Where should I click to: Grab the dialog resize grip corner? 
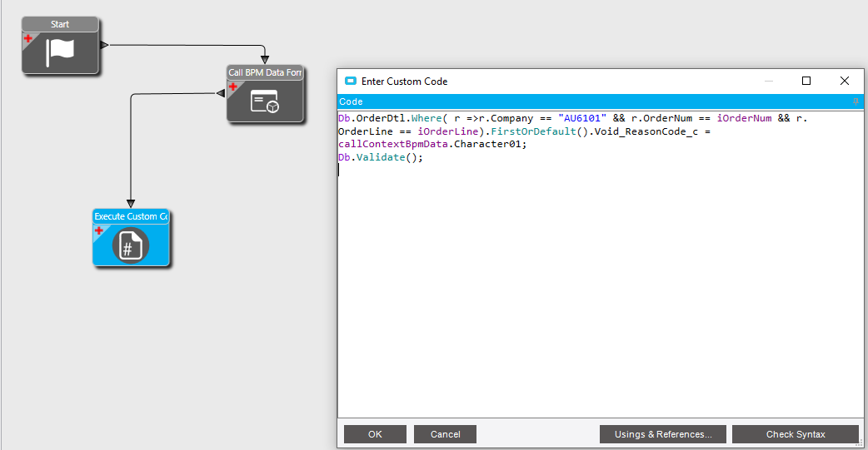point(859,443)
